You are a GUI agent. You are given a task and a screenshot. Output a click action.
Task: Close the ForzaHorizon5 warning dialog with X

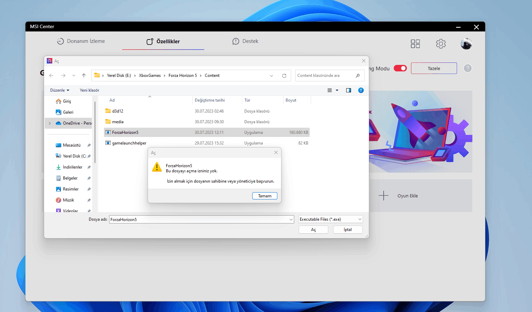276,152
